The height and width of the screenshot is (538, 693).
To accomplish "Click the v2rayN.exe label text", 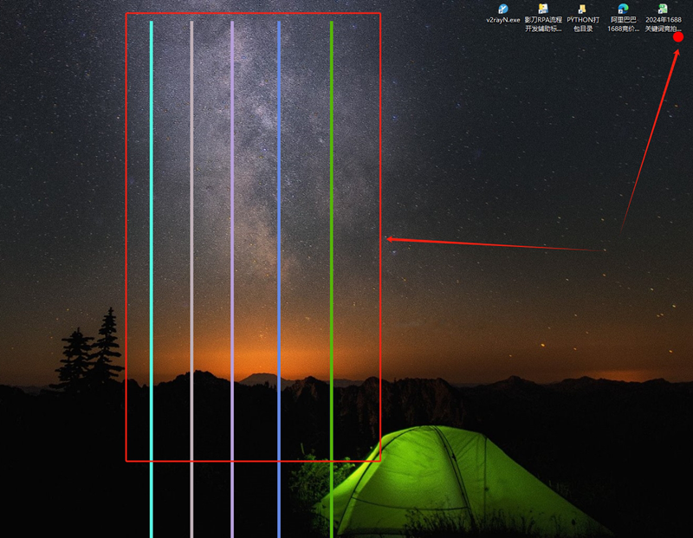I will (x=503, y=20).
